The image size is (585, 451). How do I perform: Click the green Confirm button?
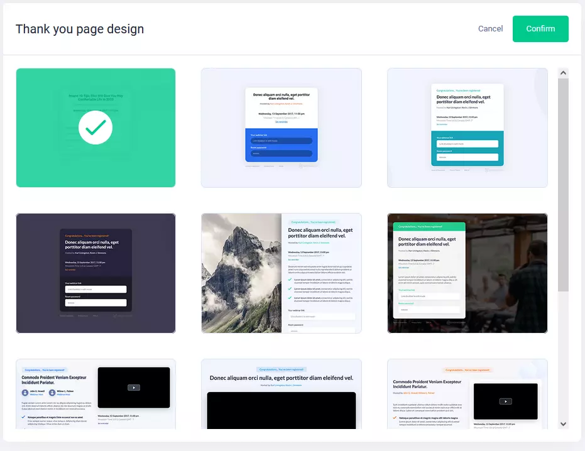[540, 29]
